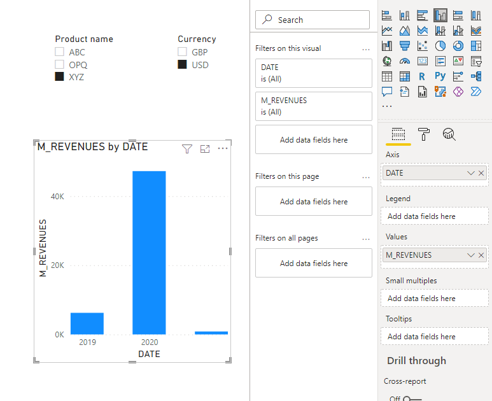Open chart More options ellipsis
This screenshot has width=492, height=401.
[x=223, y=148]
